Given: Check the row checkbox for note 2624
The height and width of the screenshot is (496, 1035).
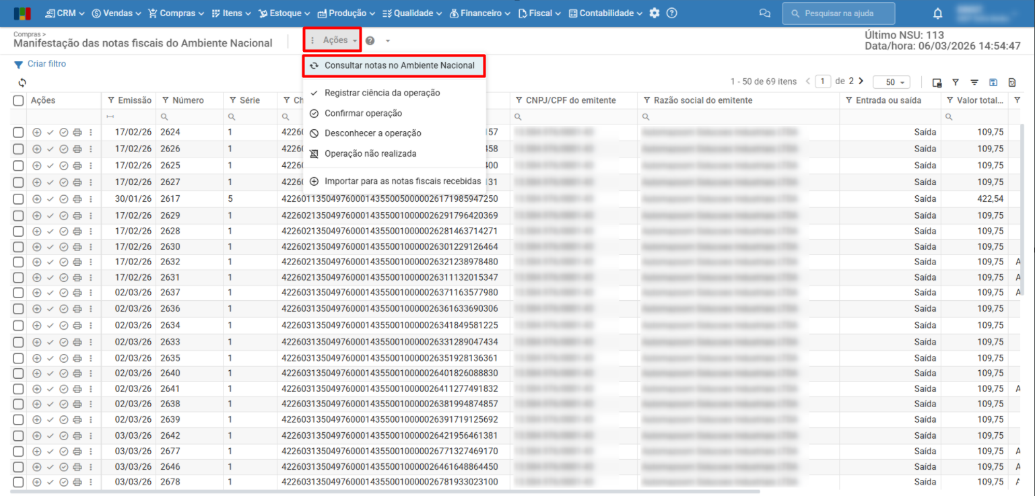Looking at the screenshot, I should [x=18, y=132].
